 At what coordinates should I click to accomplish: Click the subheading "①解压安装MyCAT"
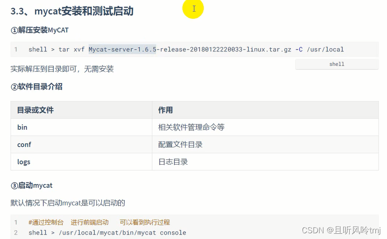pyautogui.click(x=39, y=30)
